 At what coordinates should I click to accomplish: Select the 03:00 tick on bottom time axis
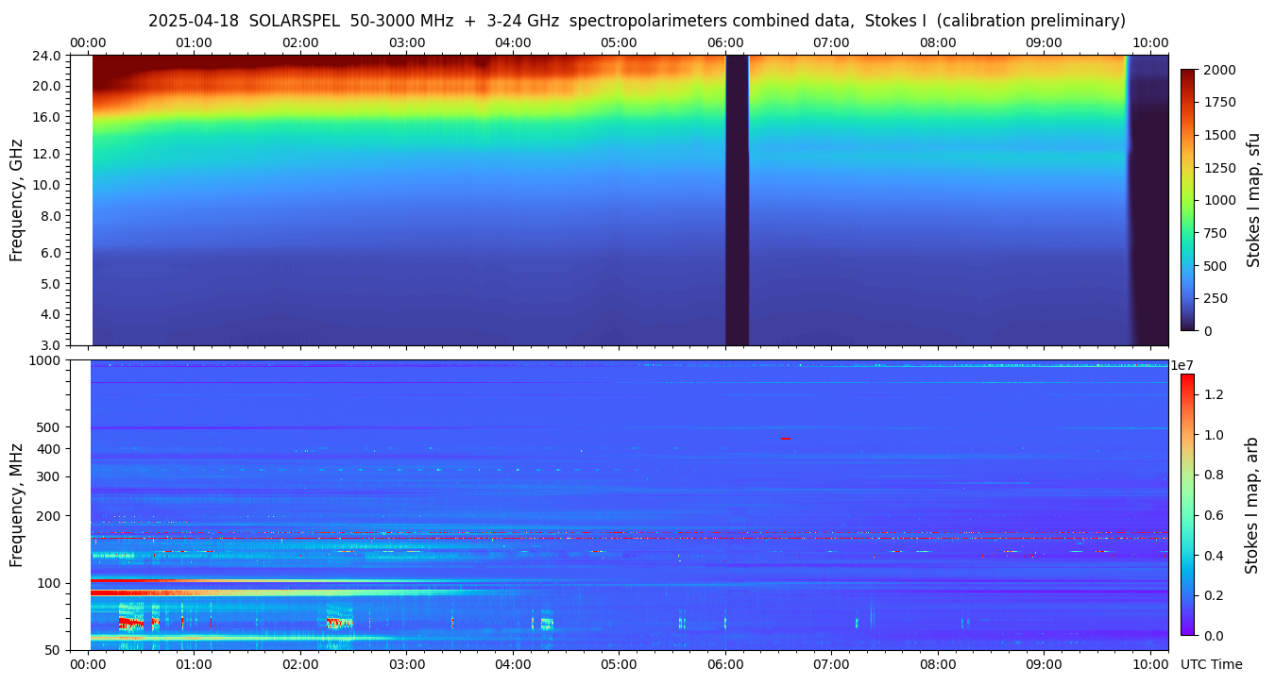coord(406,664)
